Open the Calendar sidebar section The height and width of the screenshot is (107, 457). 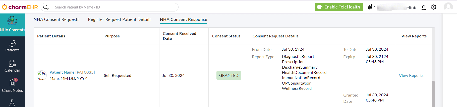click(x=13, y=66)
